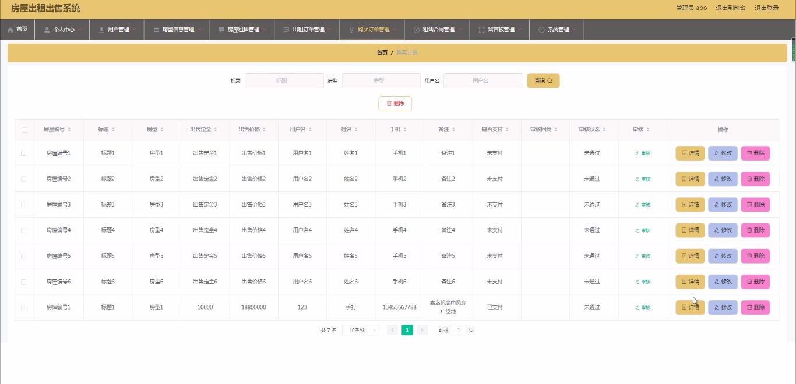Click the vertical scrollbar thumb on right
The height and width of the screenshot is (384, 796).
coord(793,50)
